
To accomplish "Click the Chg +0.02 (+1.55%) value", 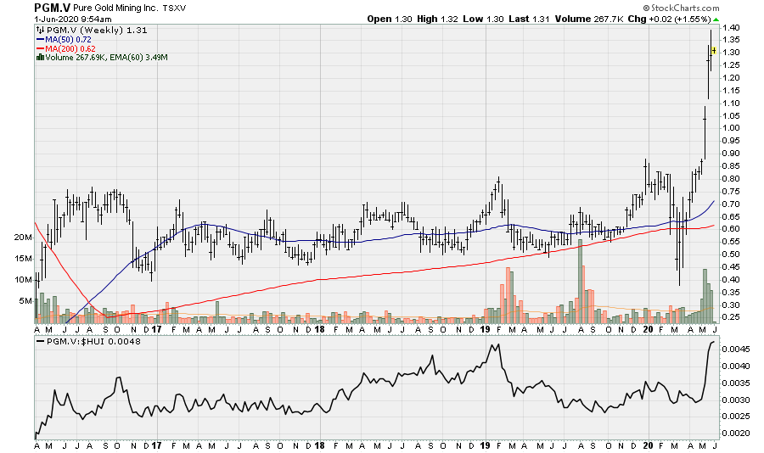I will 670,19.
